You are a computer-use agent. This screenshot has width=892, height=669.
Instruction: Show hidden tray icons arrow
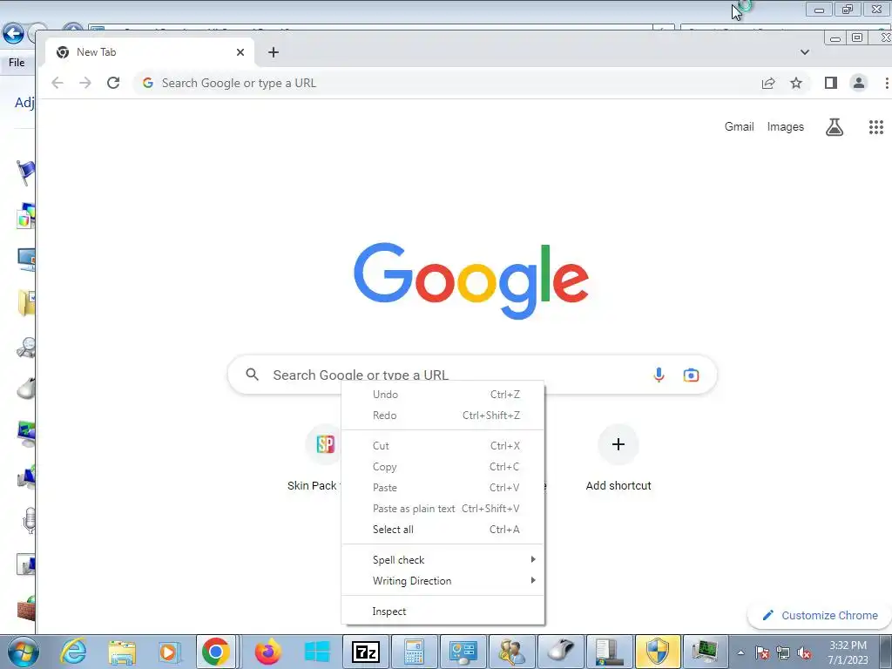(740, 652)
